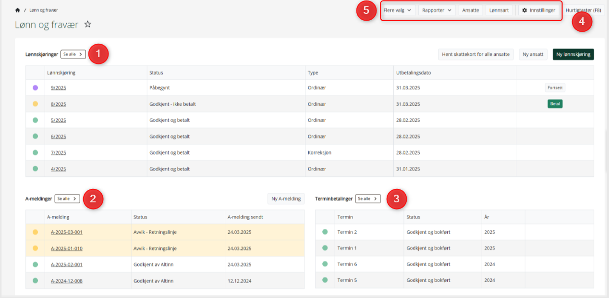Viewport: 609px width, 298px height.
Task: Open payroll run 5/2025
Action: pyautogui.click(x=59, y=120)
